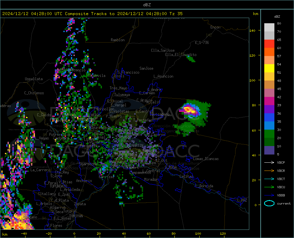
Task: Click the 'C_Chilenos' map label
Action: [x=34, y=93]
